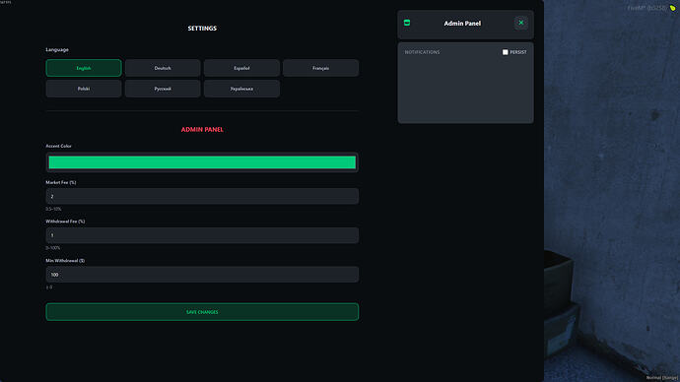Click the 0.5–10% hint text
The height and width of the screenshot is (382, 680).
pos(54,209)
